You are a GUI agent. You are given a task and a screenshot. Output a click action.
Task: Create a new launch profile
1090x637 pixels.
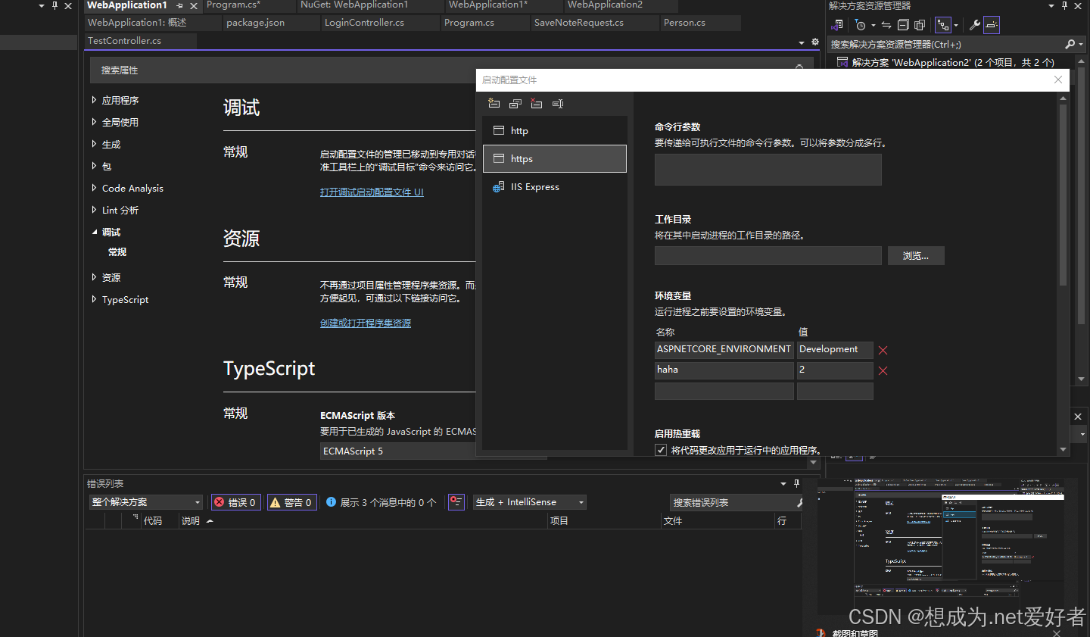click(x=494, y=103)
